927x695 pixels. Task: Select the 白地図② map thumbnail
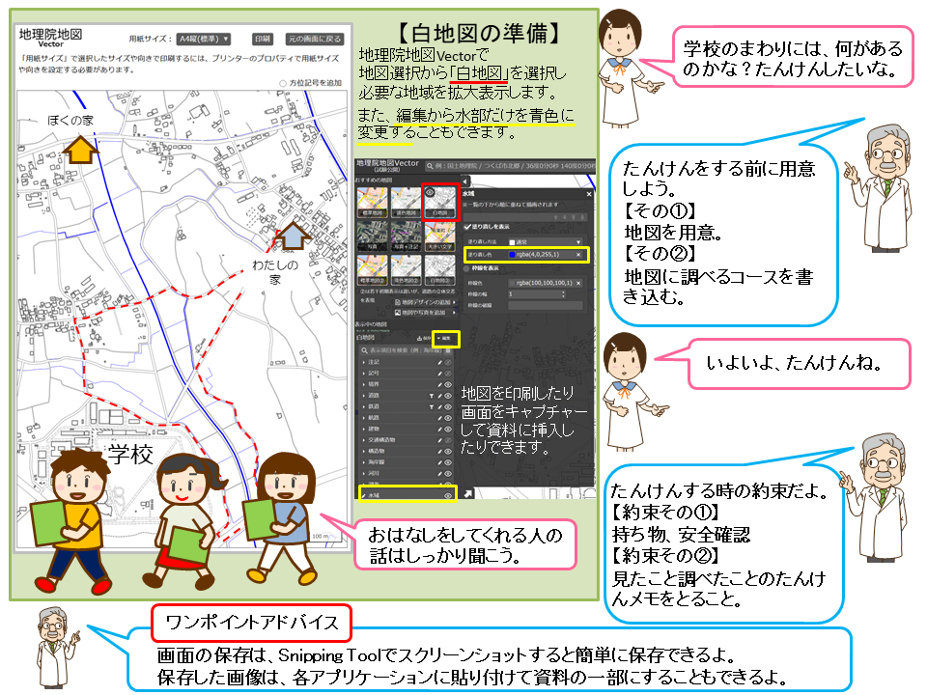point(440,270)
